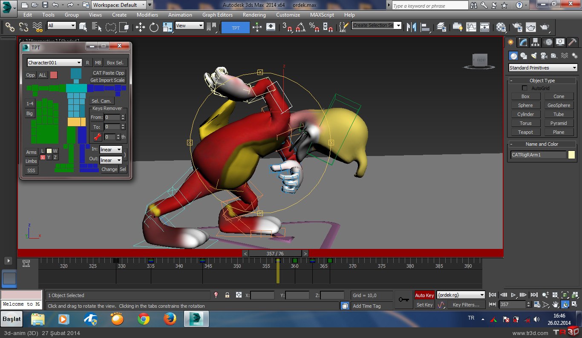Open the Graph Editors menu
Screen dimensions: 582x338
coord(217,14)
